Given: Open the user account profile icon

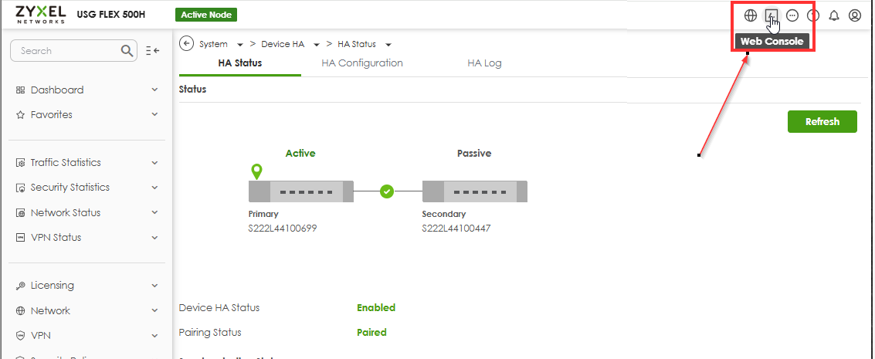Looking at the screenshot, I should [x=854, y=15].
